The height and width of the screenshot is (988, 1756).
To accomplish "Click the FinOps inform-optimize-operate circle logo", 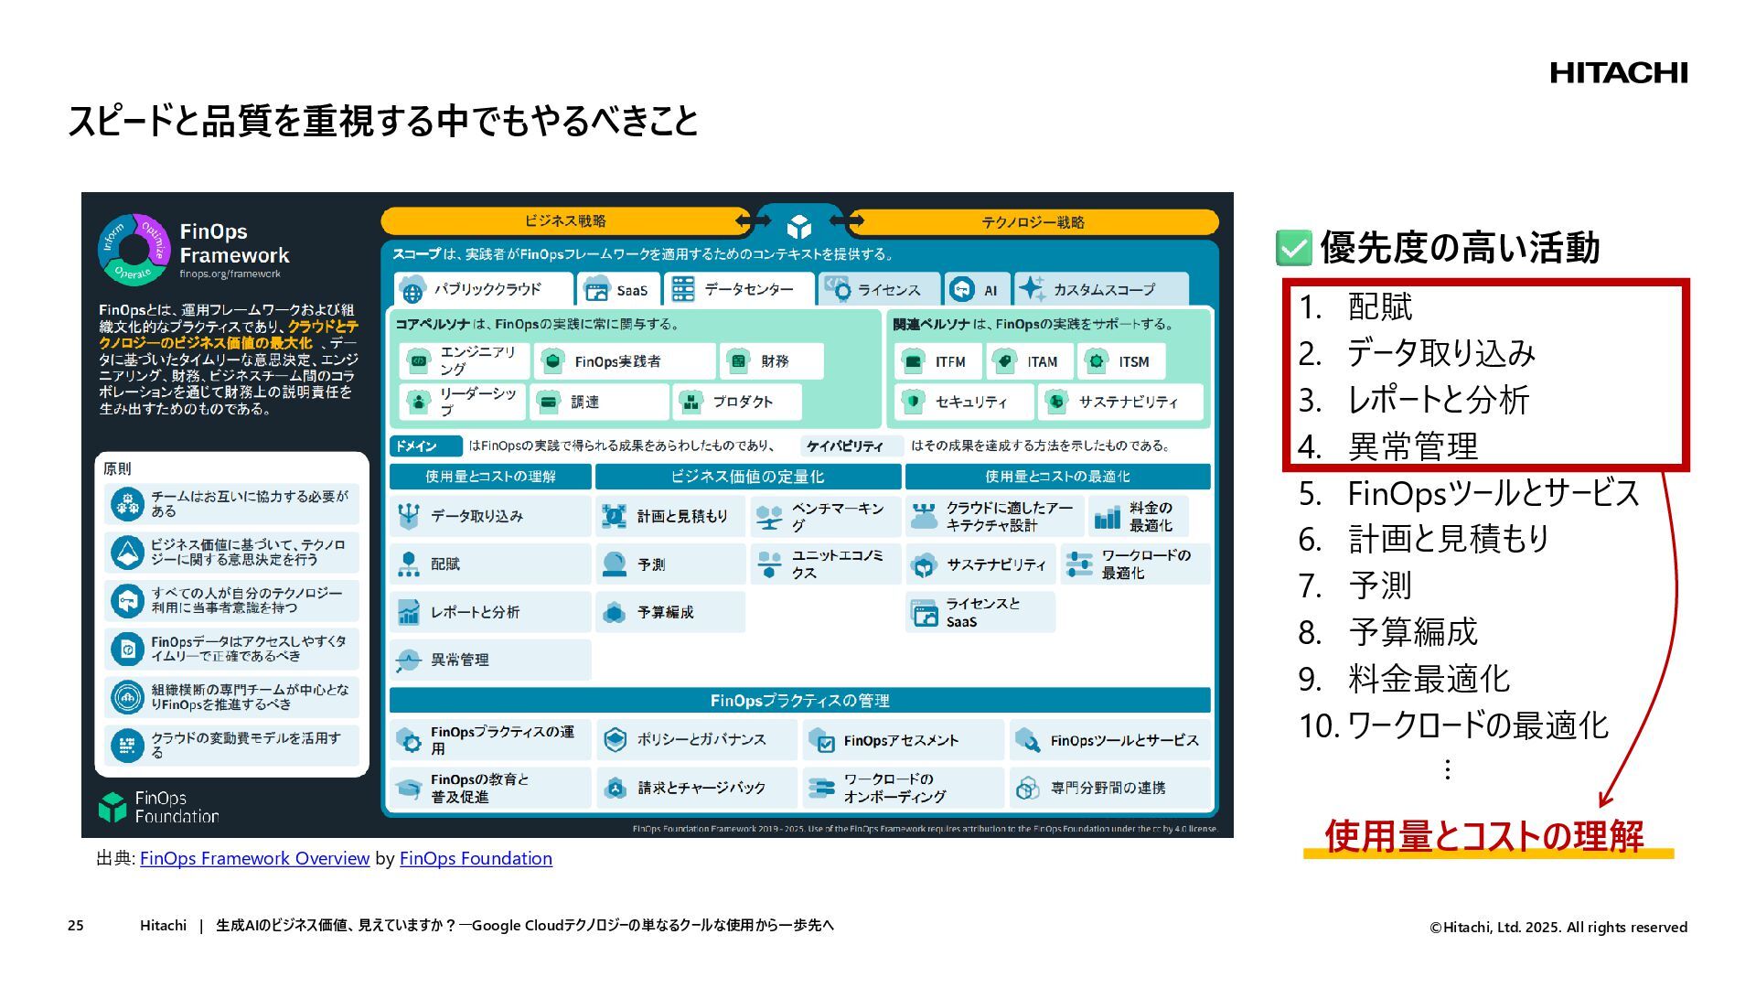I will [134, 250].
